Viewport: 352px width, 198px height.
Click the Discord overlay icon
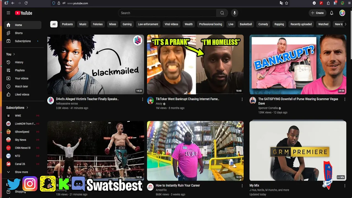[78, 184]
